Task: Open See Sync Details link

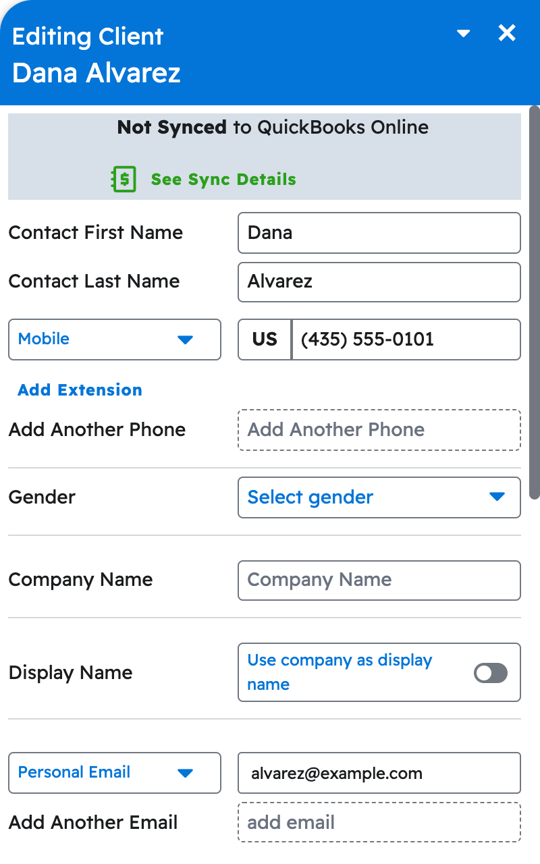Action: (223, 180)
